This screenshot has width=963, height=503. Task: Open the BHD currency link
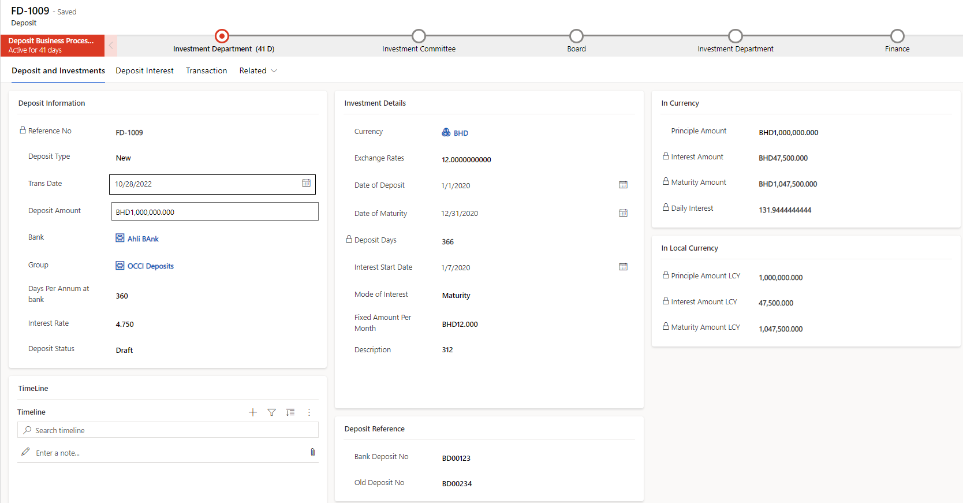pos(460,133)
